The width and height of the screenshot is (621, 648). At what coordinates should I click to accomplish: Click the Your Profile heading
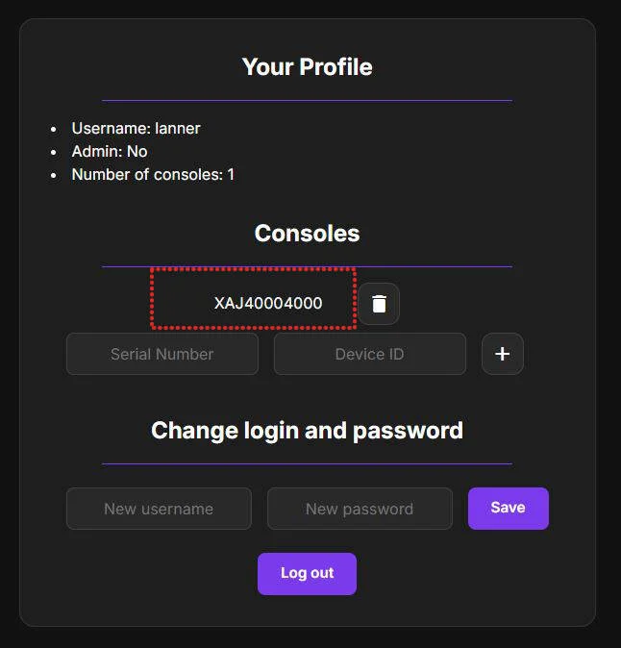307,66
